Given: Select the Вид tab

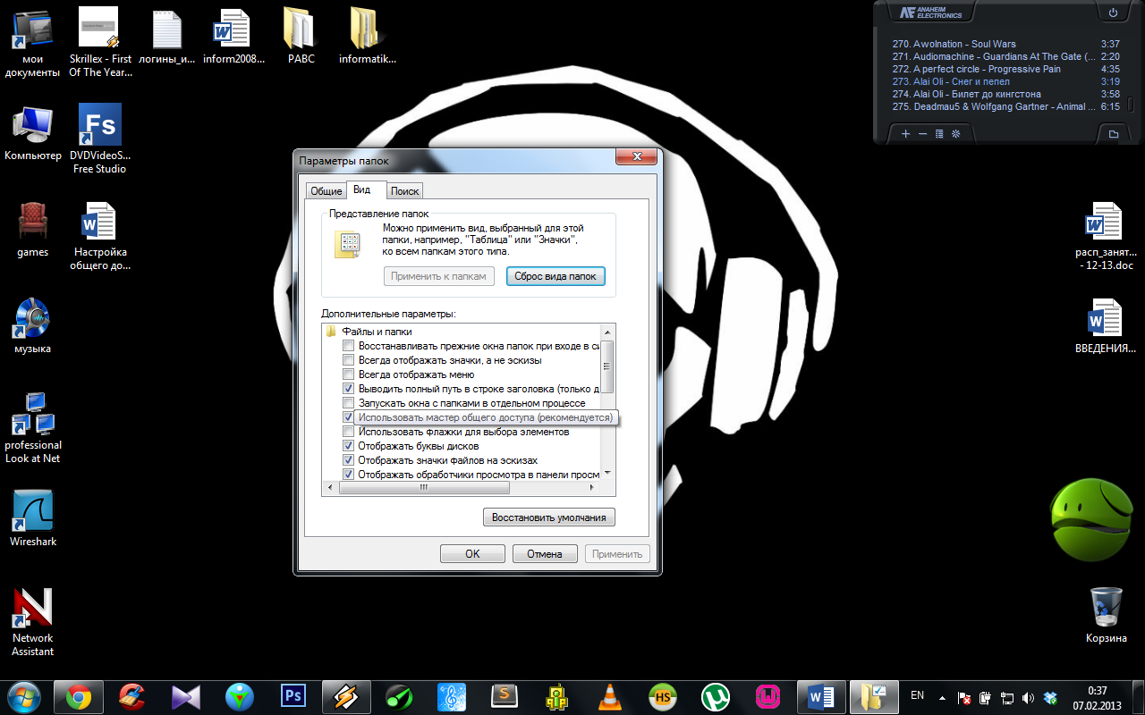Looking at the screenshot, I should 361,189.
